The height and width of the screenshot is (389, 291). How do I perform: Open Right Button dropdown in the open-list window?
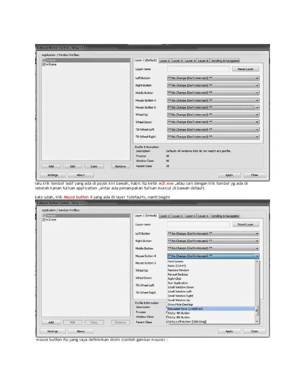(x=213, y=241)
